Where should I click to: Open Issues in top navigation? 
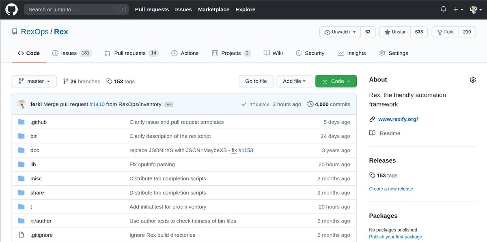pyautogui.click(x=183, y=9)
